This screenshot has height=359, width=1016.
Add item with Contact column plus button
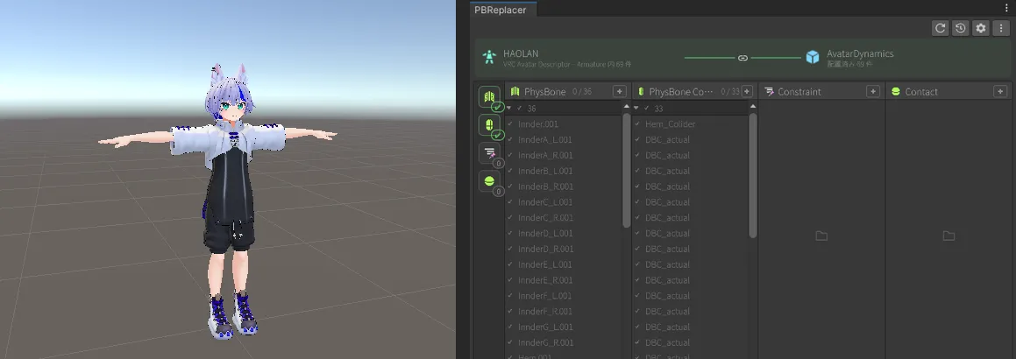coord(1000,91)
